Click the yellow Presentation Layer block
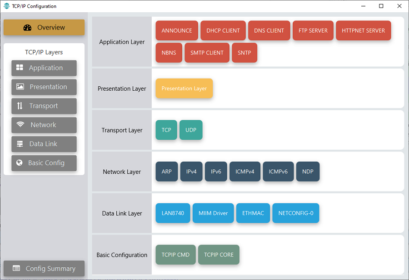Screen dimensions: 409x280 (184, 88)
